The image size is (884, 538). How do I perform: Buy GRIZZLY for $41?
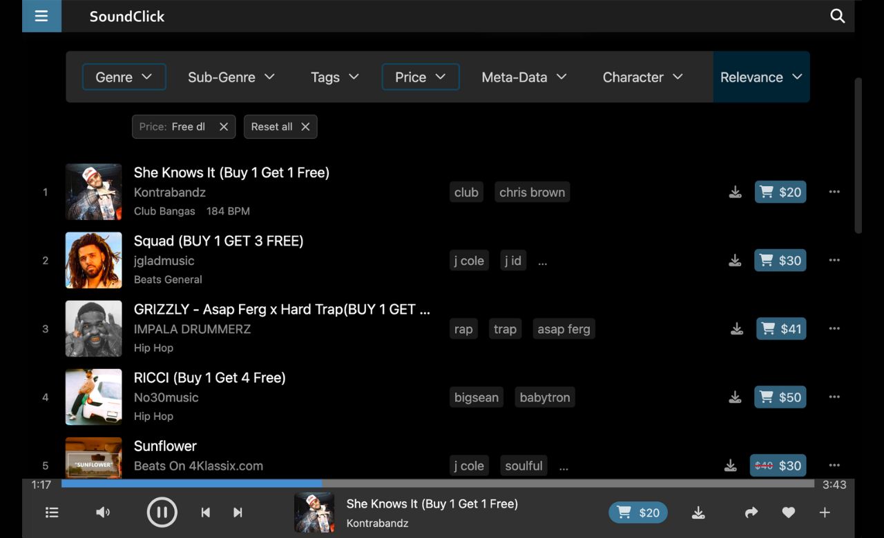[781, 329]
